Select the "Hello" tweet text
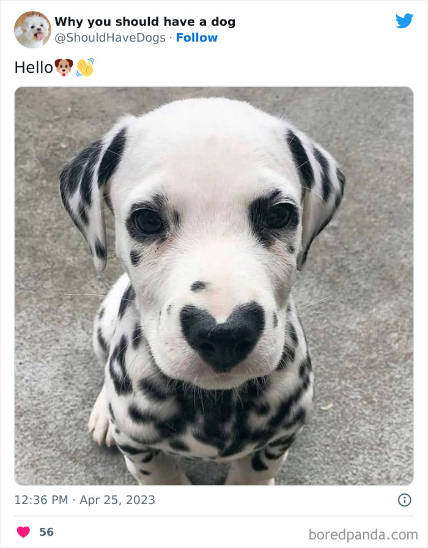The width and height of the screenshot is (428, 548). click(x=34, y=67)
